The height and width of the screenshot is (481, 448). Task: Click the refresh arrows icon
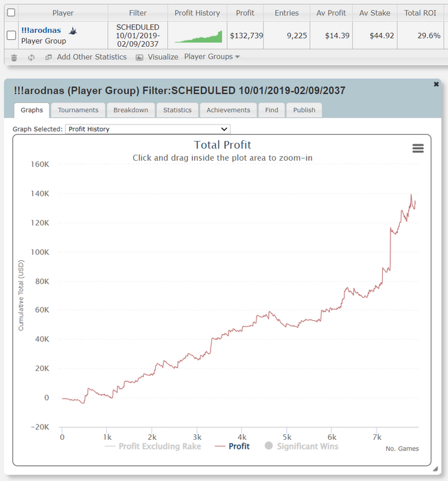[x=32, y=57]
